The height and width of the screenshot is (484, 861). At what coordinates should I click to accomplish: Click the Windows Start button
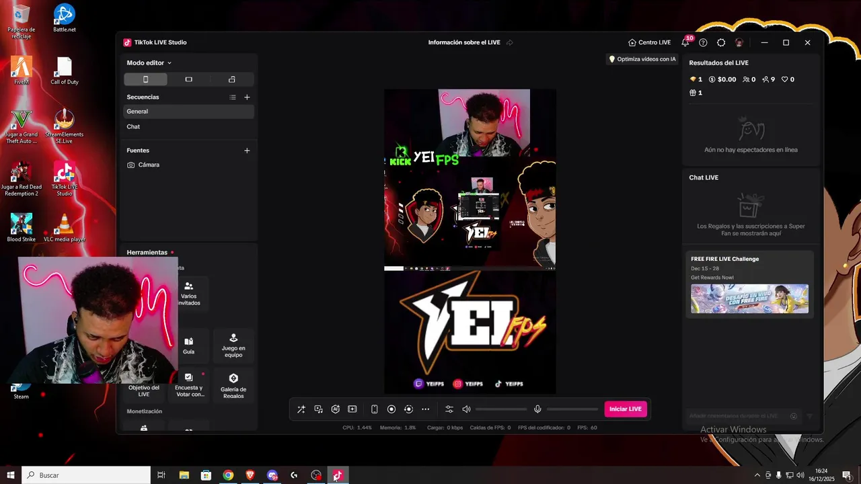[11, 475]
